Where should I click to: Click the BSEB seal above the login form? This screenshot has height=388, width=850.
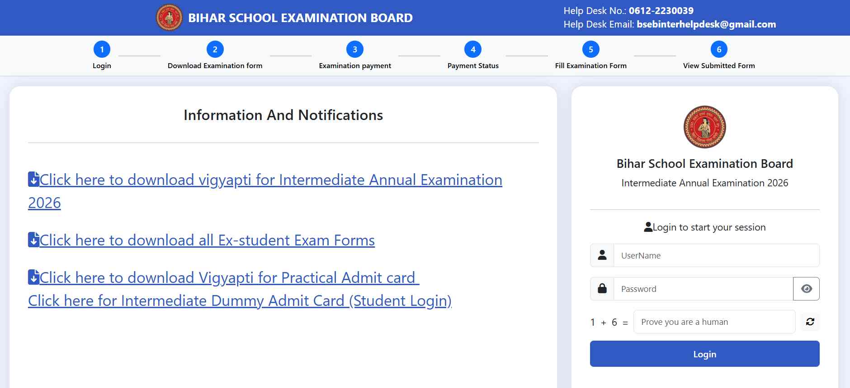point(704,127)
